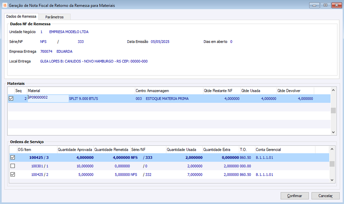Click the Quantidade Usada column header
The image size is (344, 204).
[184, 150]
